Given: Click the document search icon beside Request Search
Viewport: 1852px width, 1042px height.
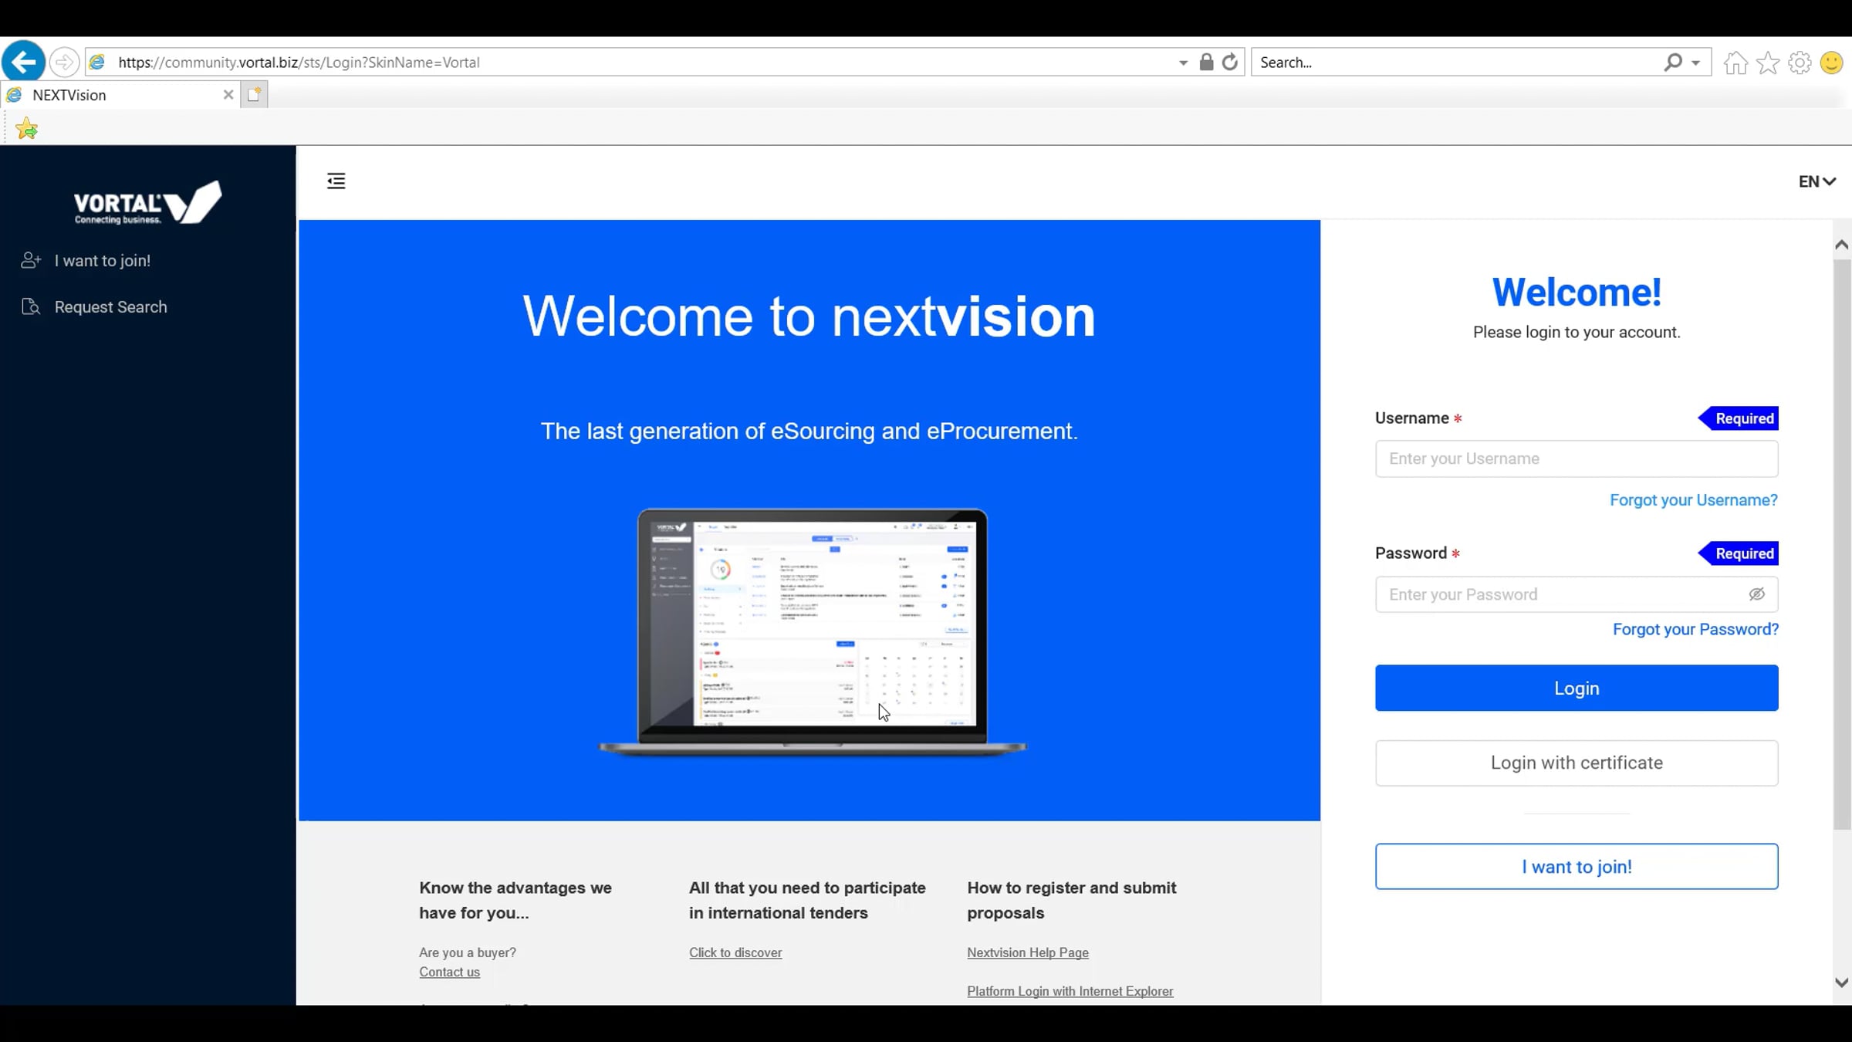Looking at the screenshot, I should (x=31, y=306).
